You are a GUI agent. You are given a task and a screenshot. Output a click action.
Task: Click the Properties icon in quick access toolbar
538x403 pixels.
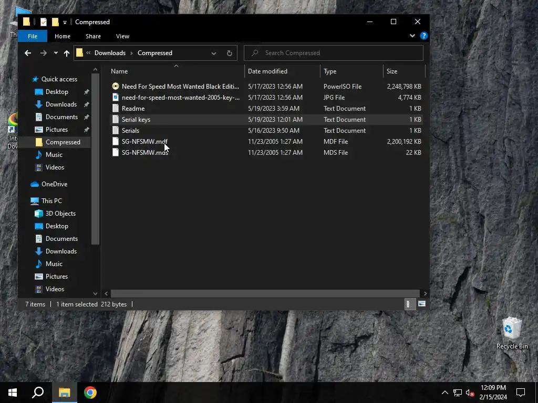pos(43,22)
